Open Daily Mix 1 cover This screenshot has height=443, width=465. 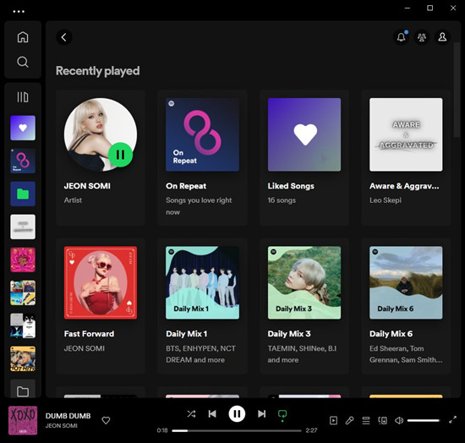click(202, 282)
